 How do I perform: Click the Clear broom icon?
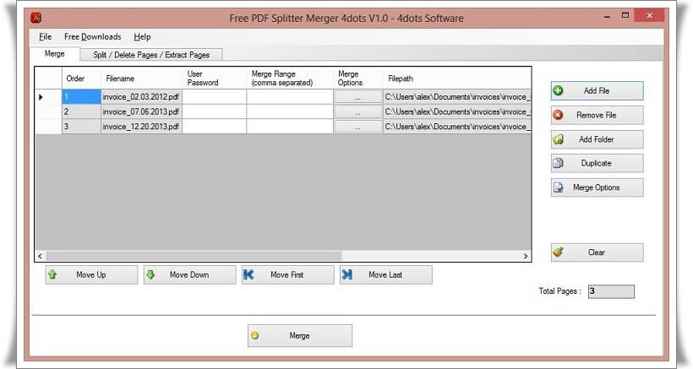click(558, 252)
